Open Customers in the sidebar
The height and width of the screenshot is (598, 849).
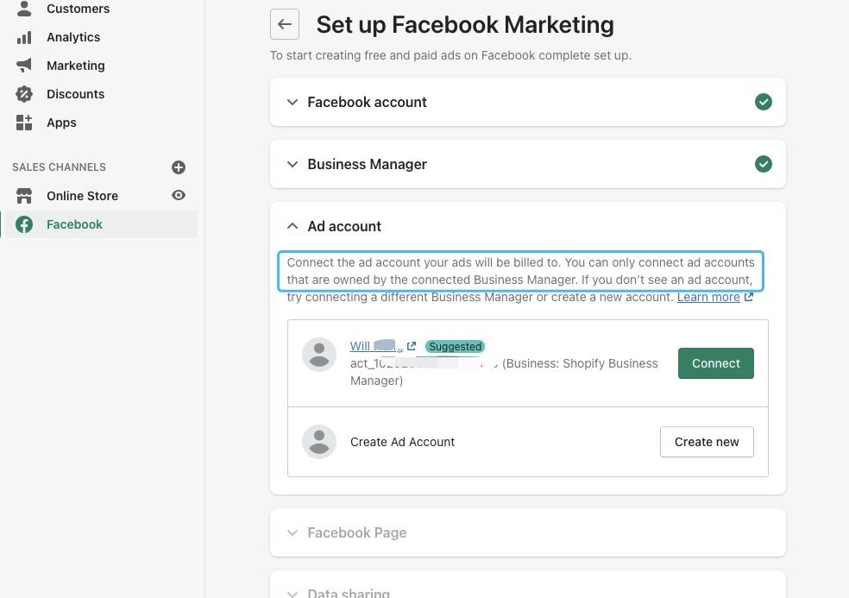coord(78,9)
